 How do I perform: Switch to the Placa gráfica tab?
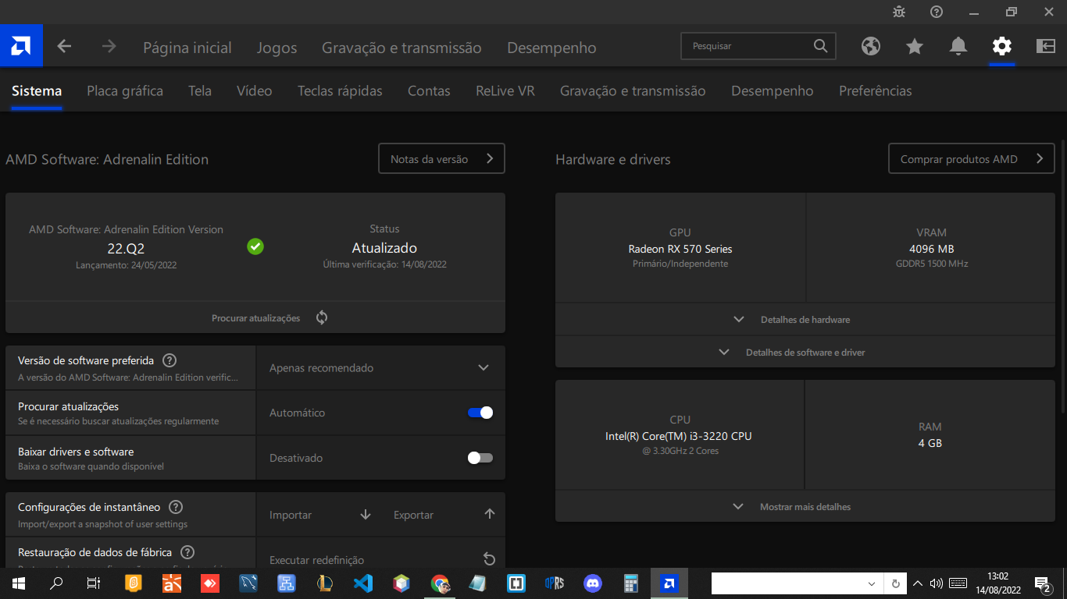tap(125, 90)
